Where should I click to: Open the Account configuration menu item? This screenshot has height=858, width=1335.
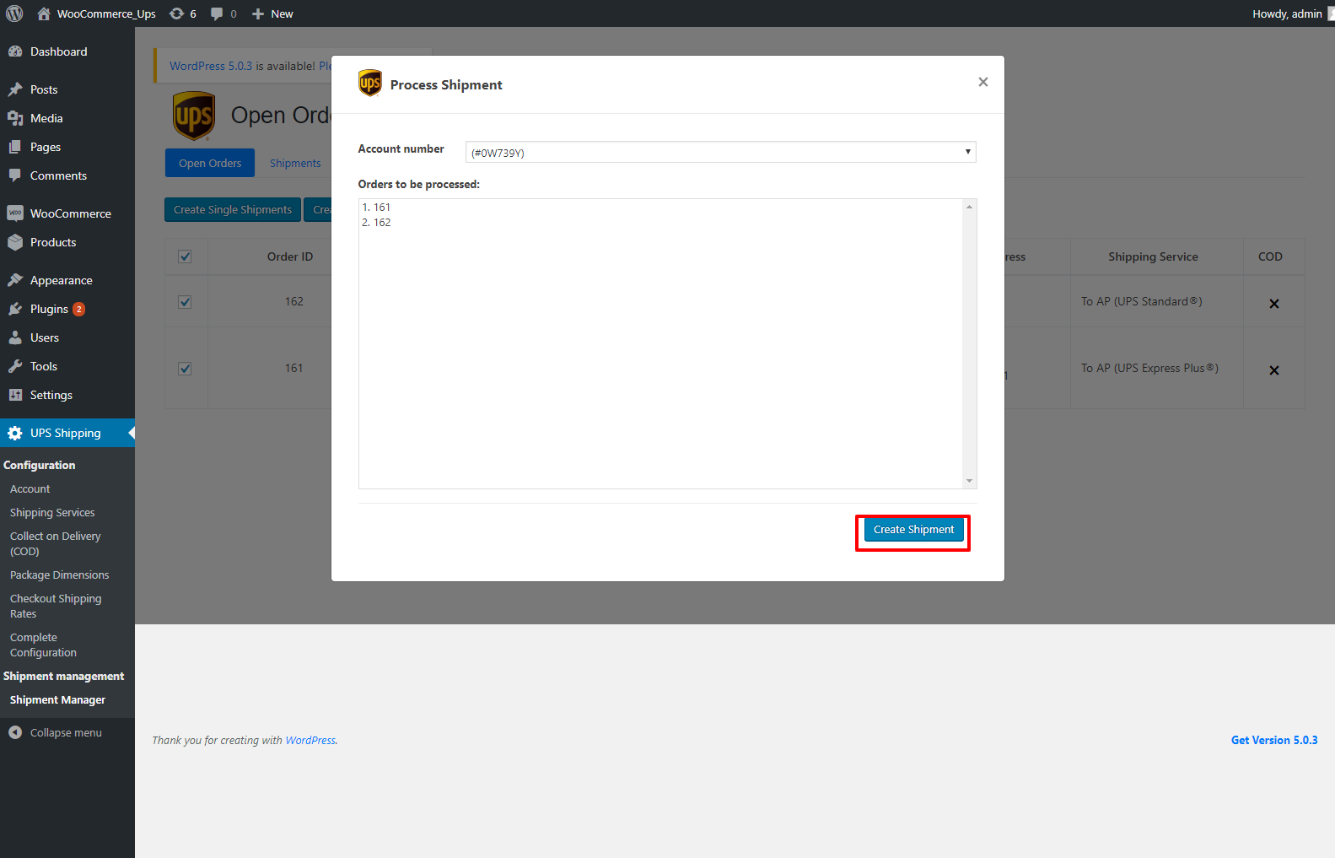pos(30,489)
